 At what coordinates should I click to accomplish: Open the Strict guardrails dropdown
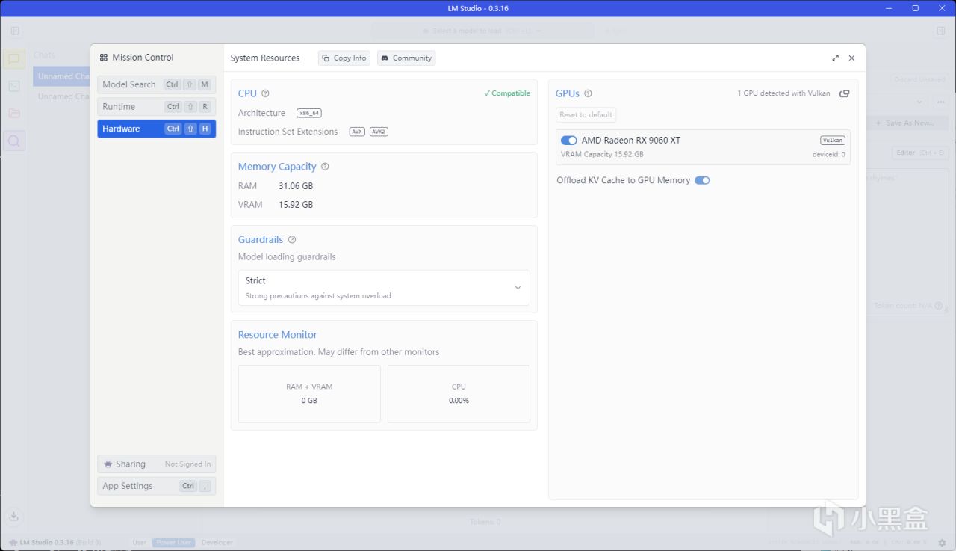coord(384,288)
